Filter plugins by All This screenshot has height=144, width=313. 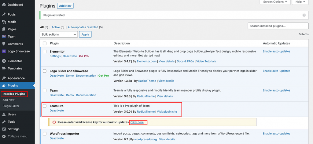pos(42,27)
